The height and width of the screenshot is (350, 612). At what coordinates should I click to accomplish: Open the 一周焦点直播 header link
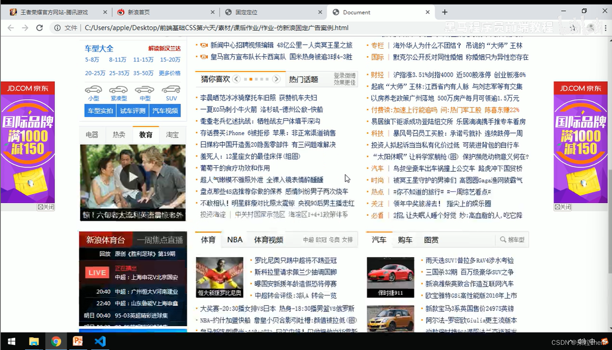pos(160,239)
